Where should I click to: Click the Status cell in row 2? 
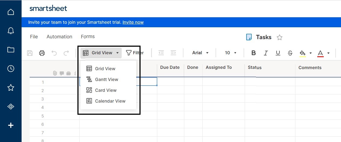pos(270,90)
